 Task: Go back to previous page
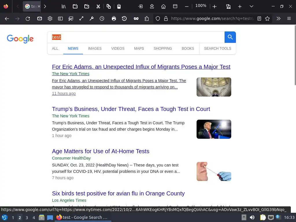point(7,18)
